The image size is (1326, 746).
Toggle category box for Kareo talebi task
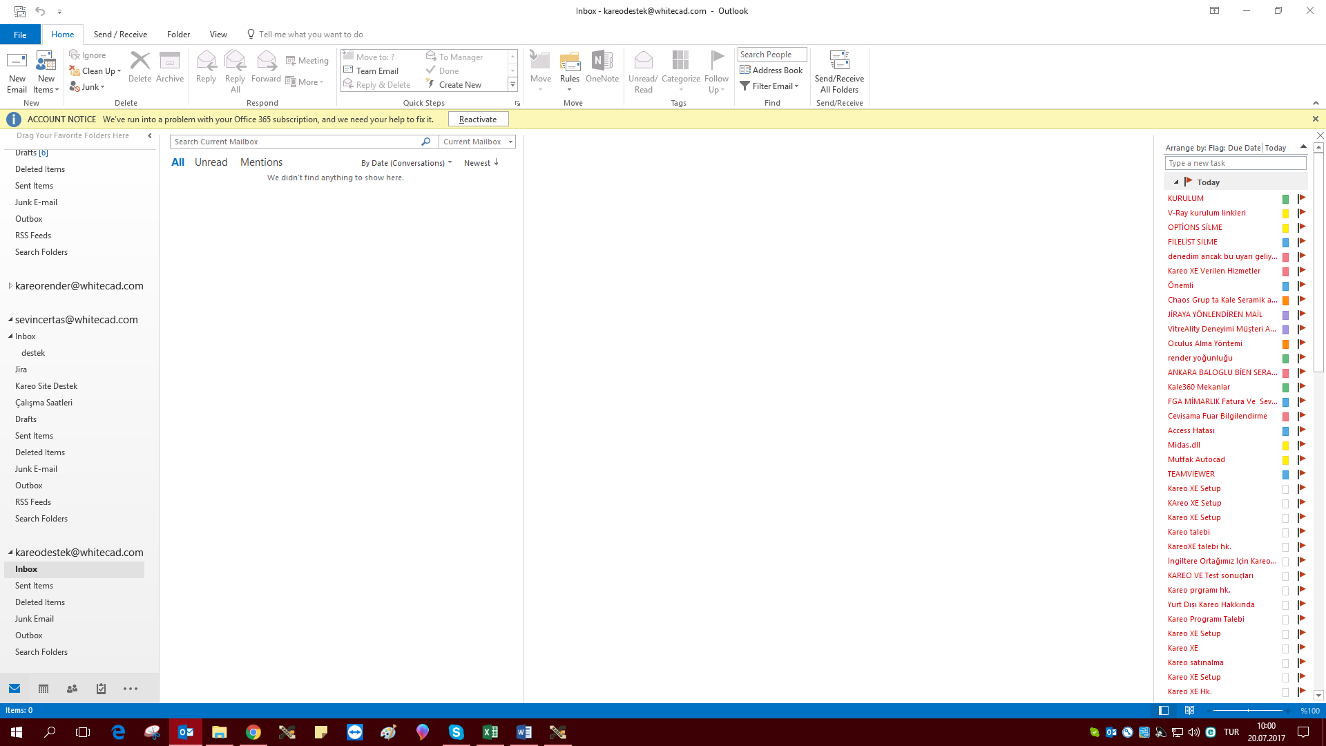(x=1285, y=533)
